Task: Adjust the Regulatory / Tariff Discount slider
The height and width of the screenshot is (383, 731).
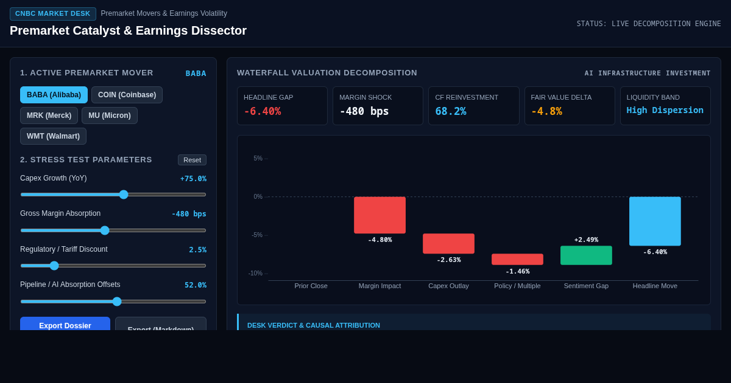Action: (x=113, y=266)
